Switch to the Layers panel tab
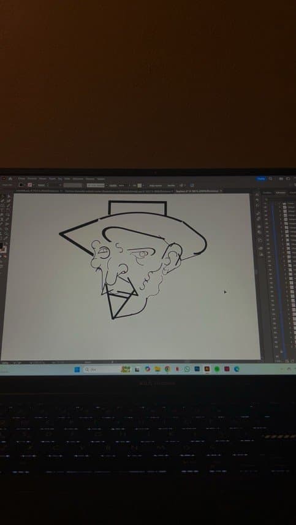This screenshot has width=296, height=525. 280,193
